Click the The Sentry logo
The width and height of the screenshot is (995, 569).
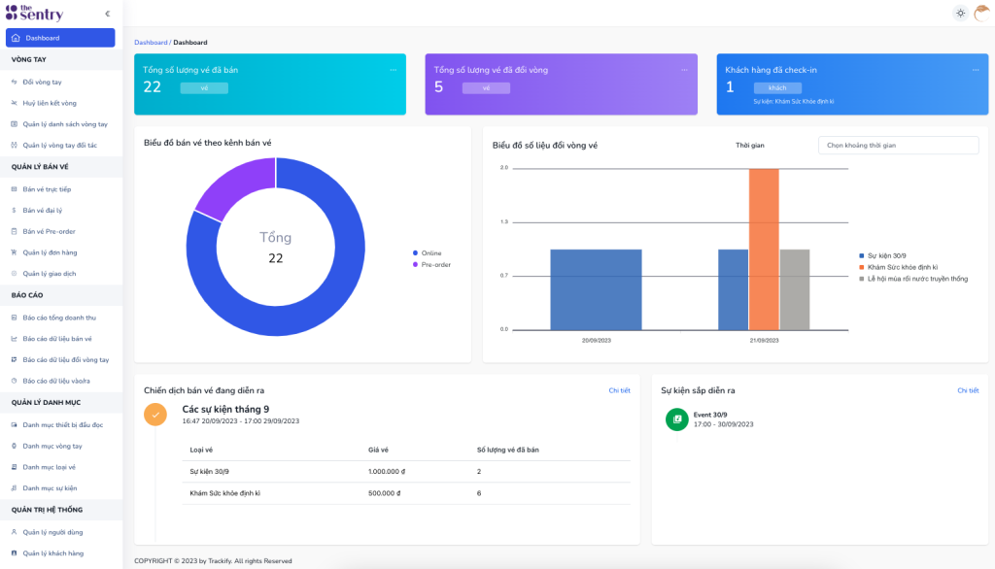coord(34,13)
